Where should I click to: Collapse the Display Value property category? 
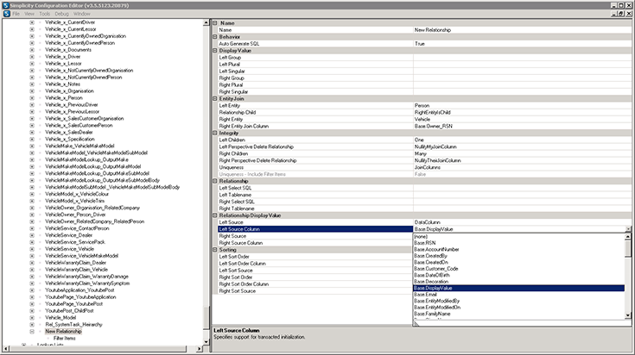click(x=215, y=51)
